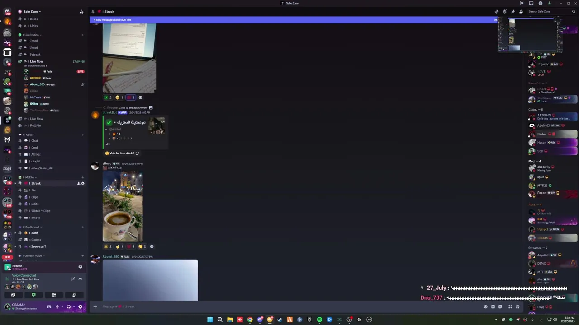Click create invite icon on Streak channel

[x=78, y=183]
